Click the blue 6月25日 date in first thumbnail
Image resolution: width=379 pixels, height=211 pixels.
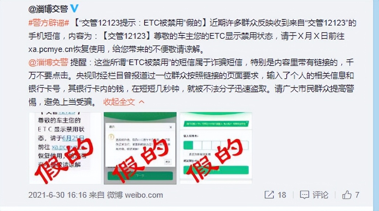click(x=73, y=138)
